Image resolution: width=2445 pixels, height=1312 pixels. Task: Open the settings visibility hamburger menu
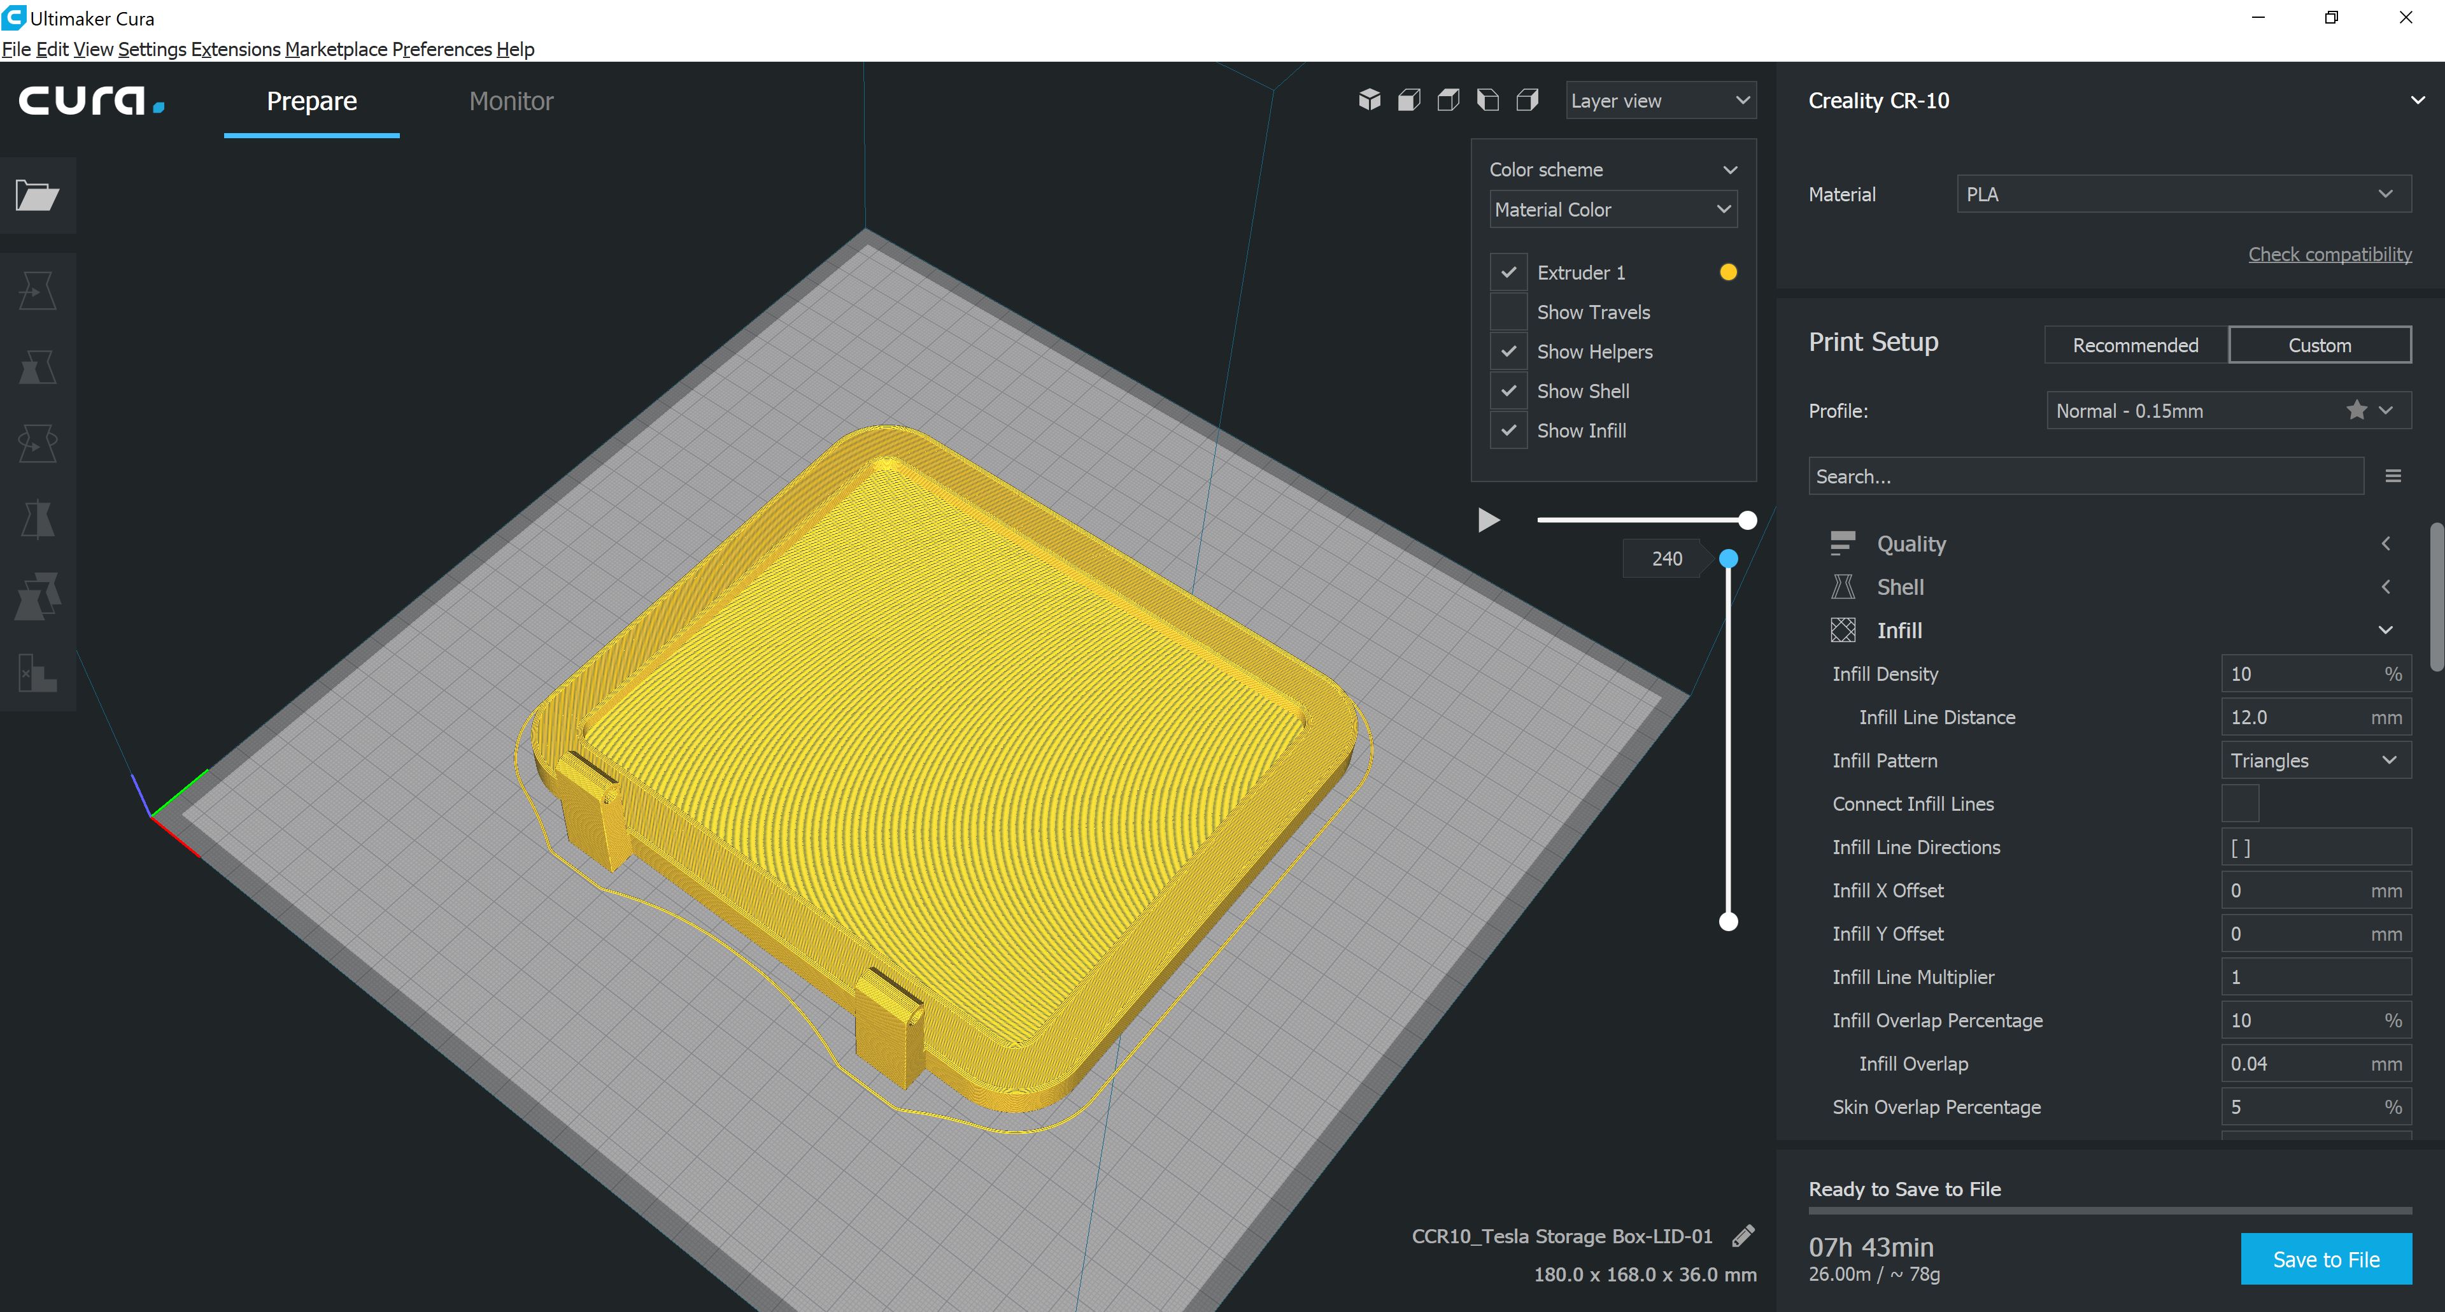pyautogui.click(x=2393, y=476)
